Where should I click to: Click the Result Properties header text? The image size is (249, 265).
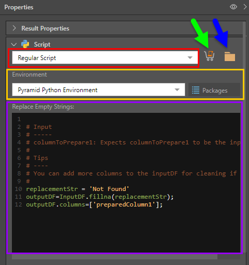point(45,28)
